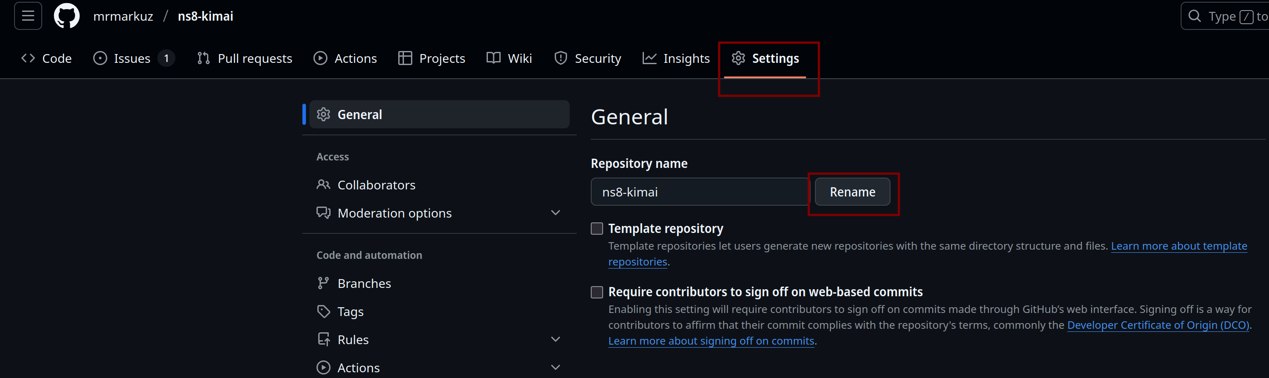Viewport: 1269px width, 378px height.
Task: Go to Pull requests tab
Action: [245, 58]
